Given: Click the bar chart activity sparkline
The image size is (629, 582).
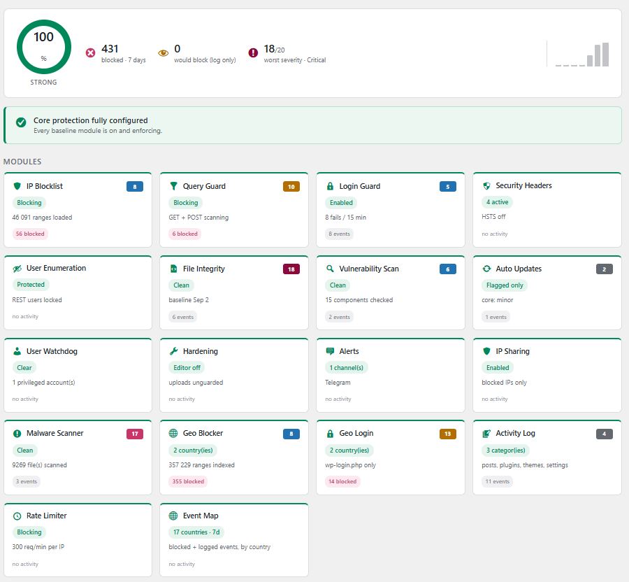Looking at the screenshot, I should click(581, 55).
